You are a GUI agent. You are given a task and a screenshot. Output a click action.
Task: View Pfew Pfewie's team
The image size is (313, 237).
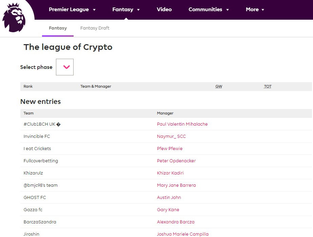(x=170, y=148)
